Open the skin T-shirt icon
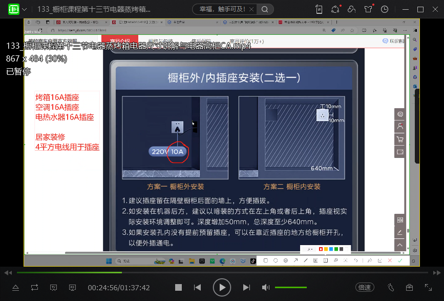The height and width of the screenshot is (301, 444). [x=368, y=9]
